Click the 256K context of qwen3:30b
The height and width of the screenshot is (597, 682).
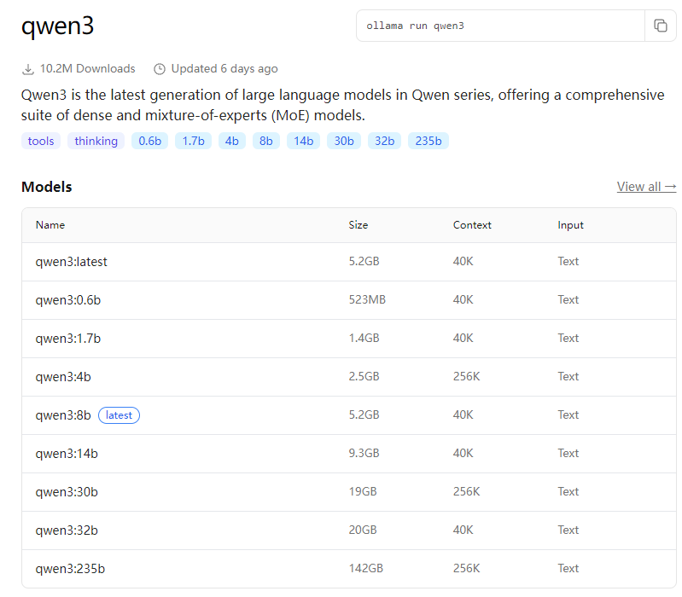point(467,491)
